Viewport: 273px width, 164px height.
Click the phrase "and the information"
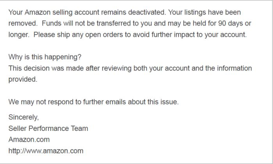click(222, 68)
